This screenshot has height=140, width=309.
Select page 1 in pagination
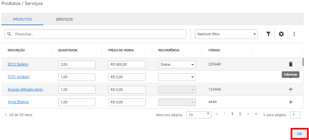[x=232, y=114]
